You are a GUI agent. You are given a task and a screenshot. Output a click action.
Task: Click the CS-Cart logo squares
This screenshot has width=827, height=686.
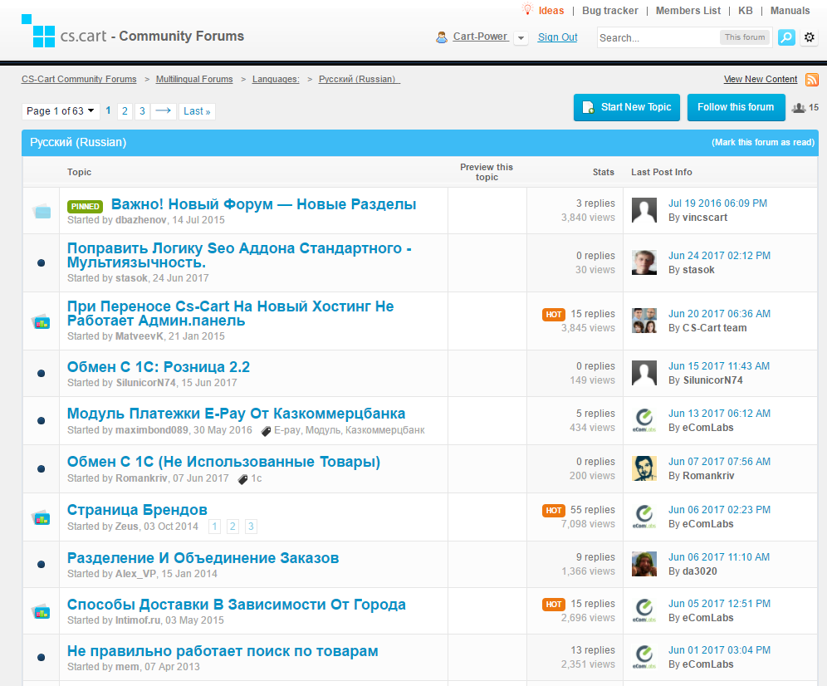[x=38, y=31]
